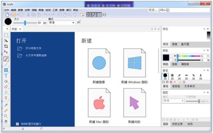Image resolution: width=213 pixels, height=133 pixels.
Task: Switch to the 直方图 tab
Action: [185, 44]
